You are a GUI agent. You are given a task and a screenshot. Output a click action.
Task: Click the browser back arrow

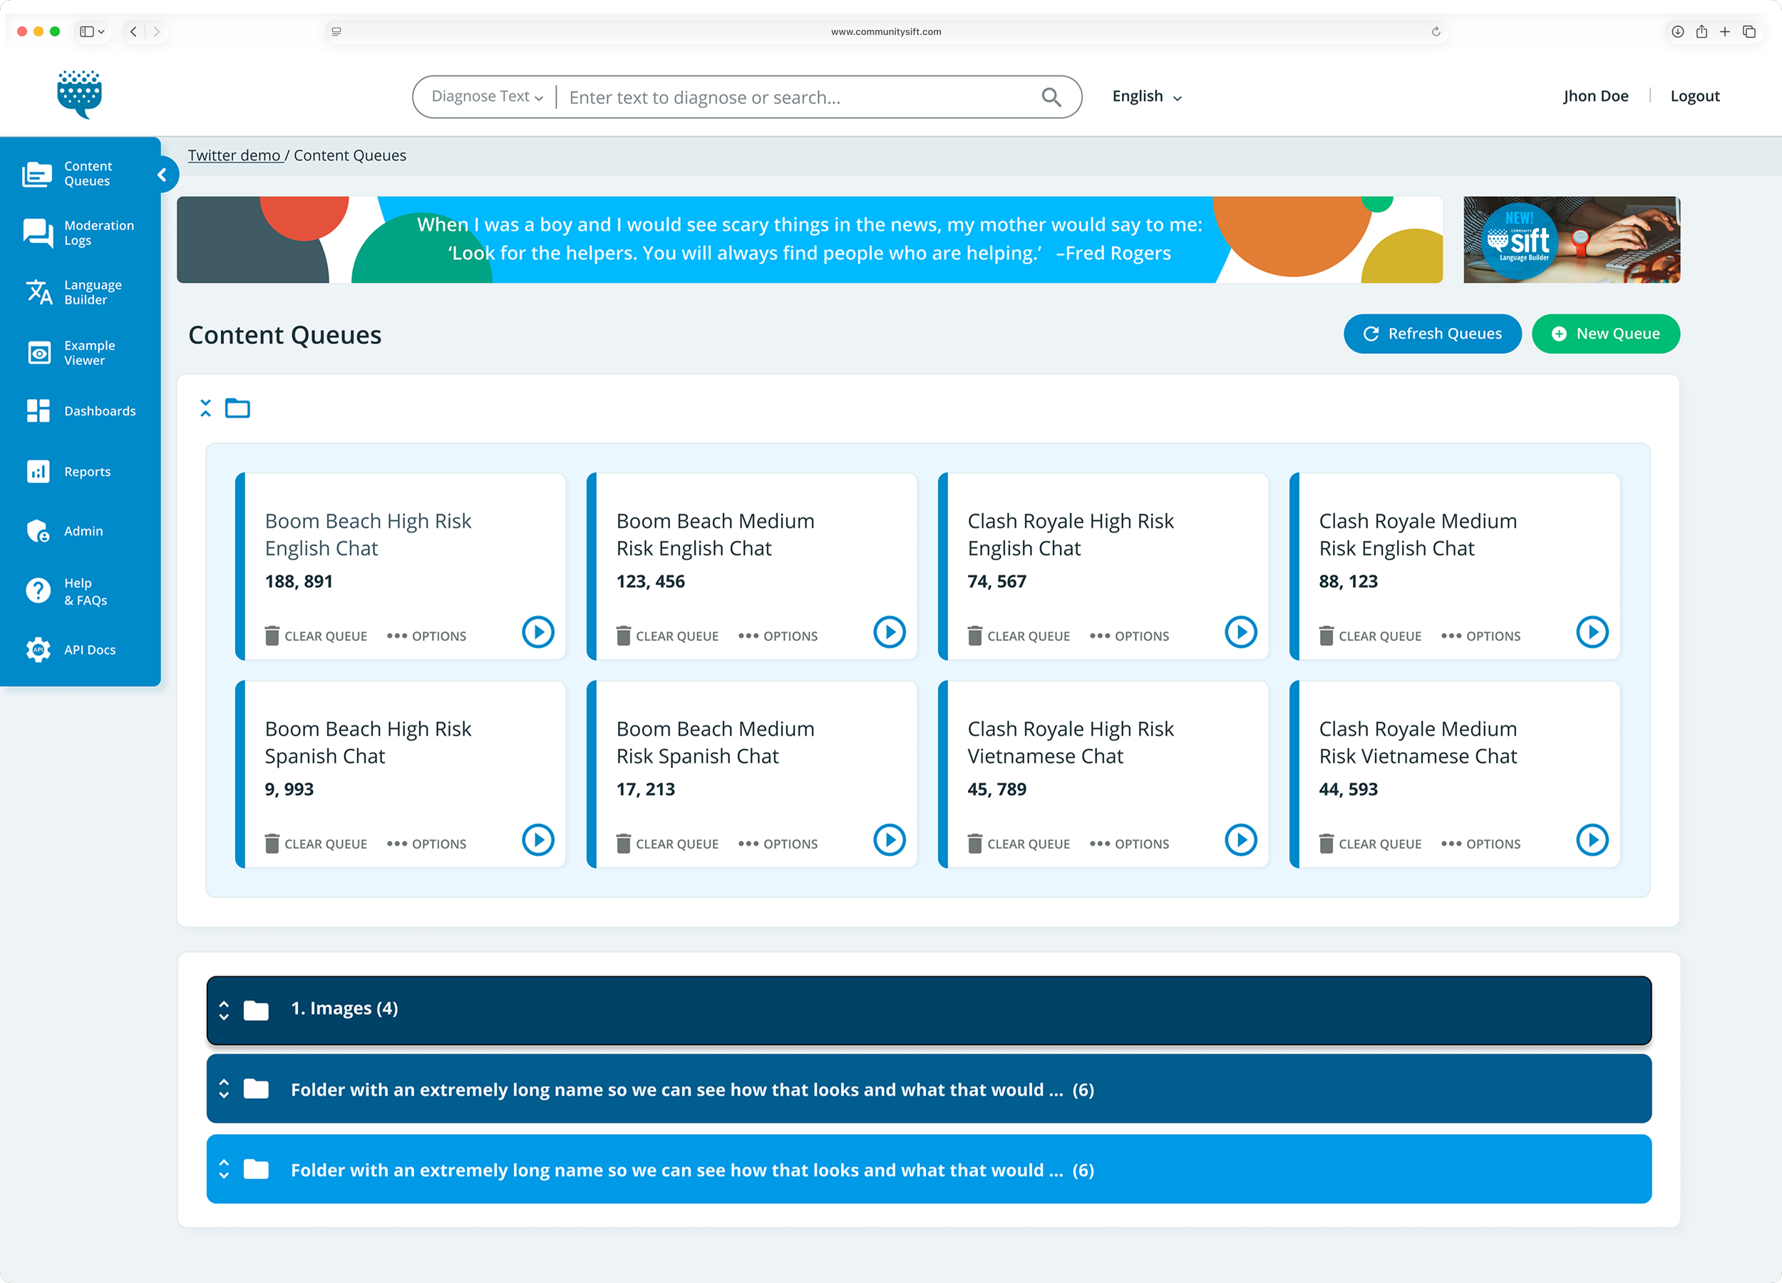133,31
